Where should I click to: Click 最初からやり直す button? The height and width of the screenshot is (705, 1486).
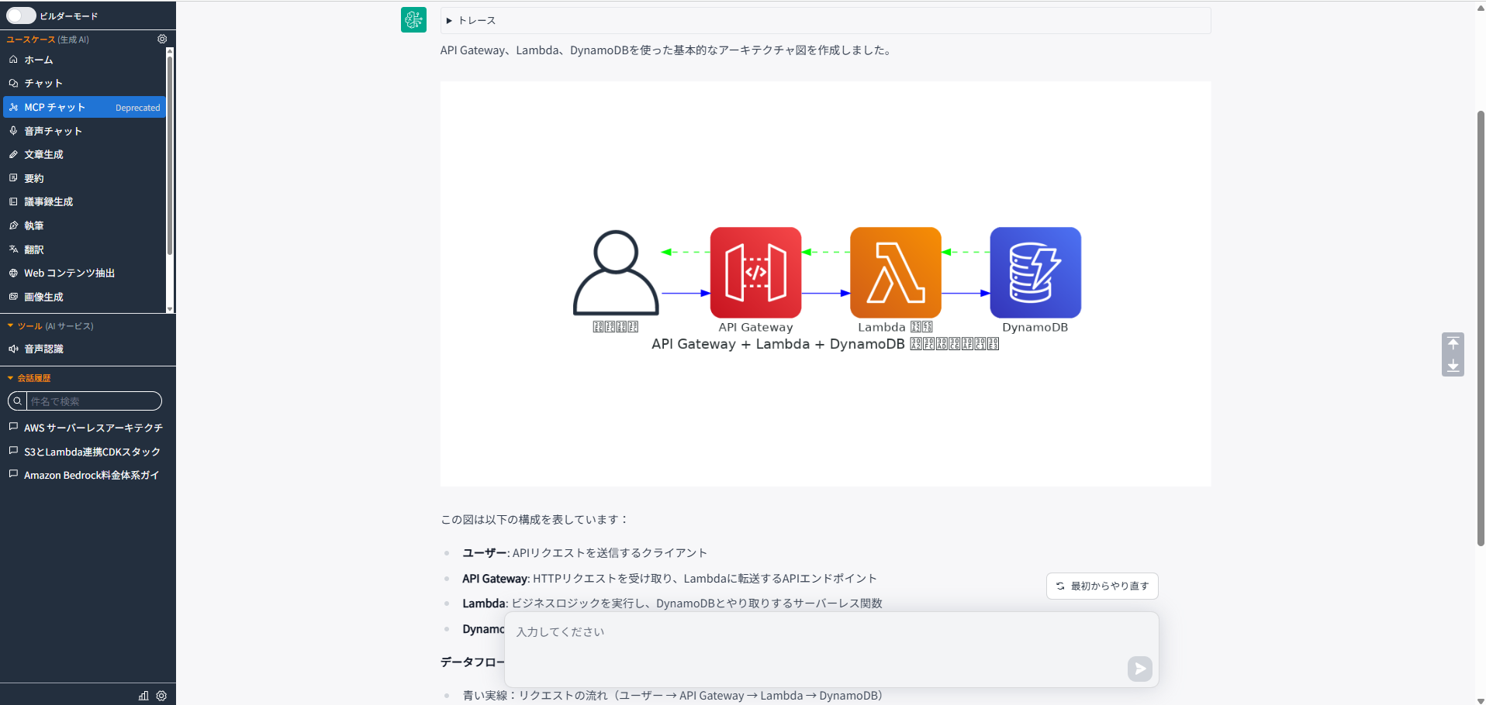(x=1102, y=586)
